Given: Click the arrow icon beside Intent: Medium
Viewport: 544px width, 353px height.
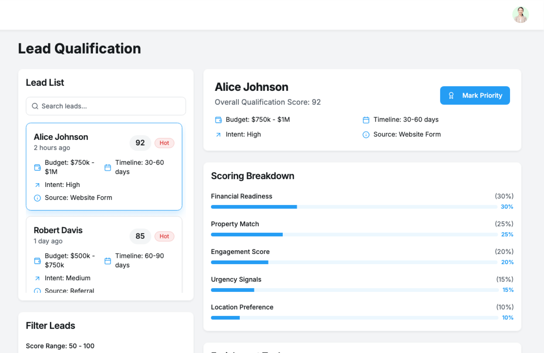Looking at the screenshot, I should 37,279.
